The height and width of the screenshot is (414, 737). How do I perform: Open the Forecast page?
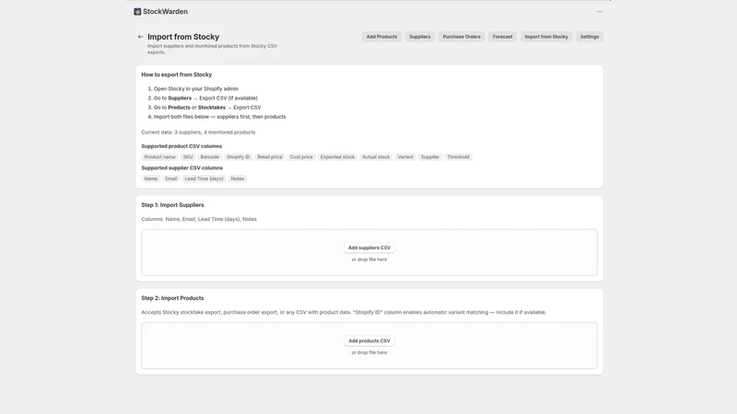coord(502,37)
